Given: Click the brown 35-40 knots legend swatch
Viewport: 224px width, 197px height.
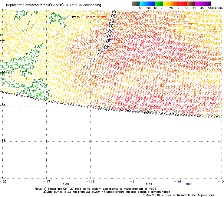Looking at the screenshot, I should pos(191,4).
